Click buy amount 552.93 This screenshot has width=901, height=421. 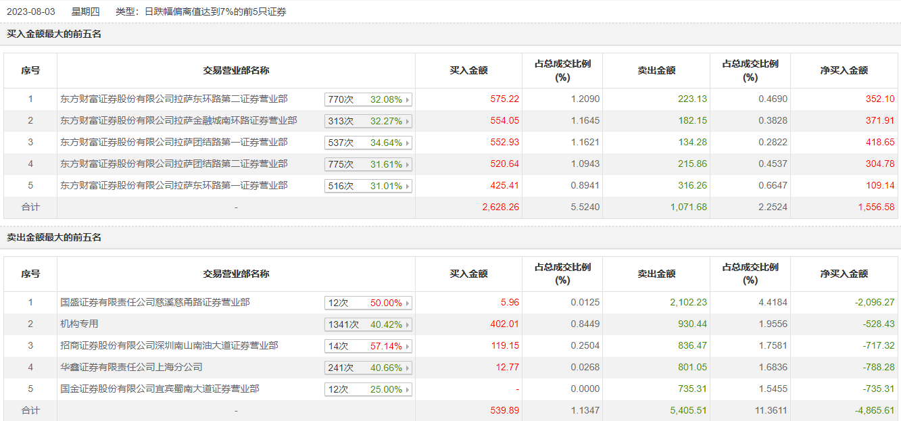pyautogui.click(x=504, y=142)
